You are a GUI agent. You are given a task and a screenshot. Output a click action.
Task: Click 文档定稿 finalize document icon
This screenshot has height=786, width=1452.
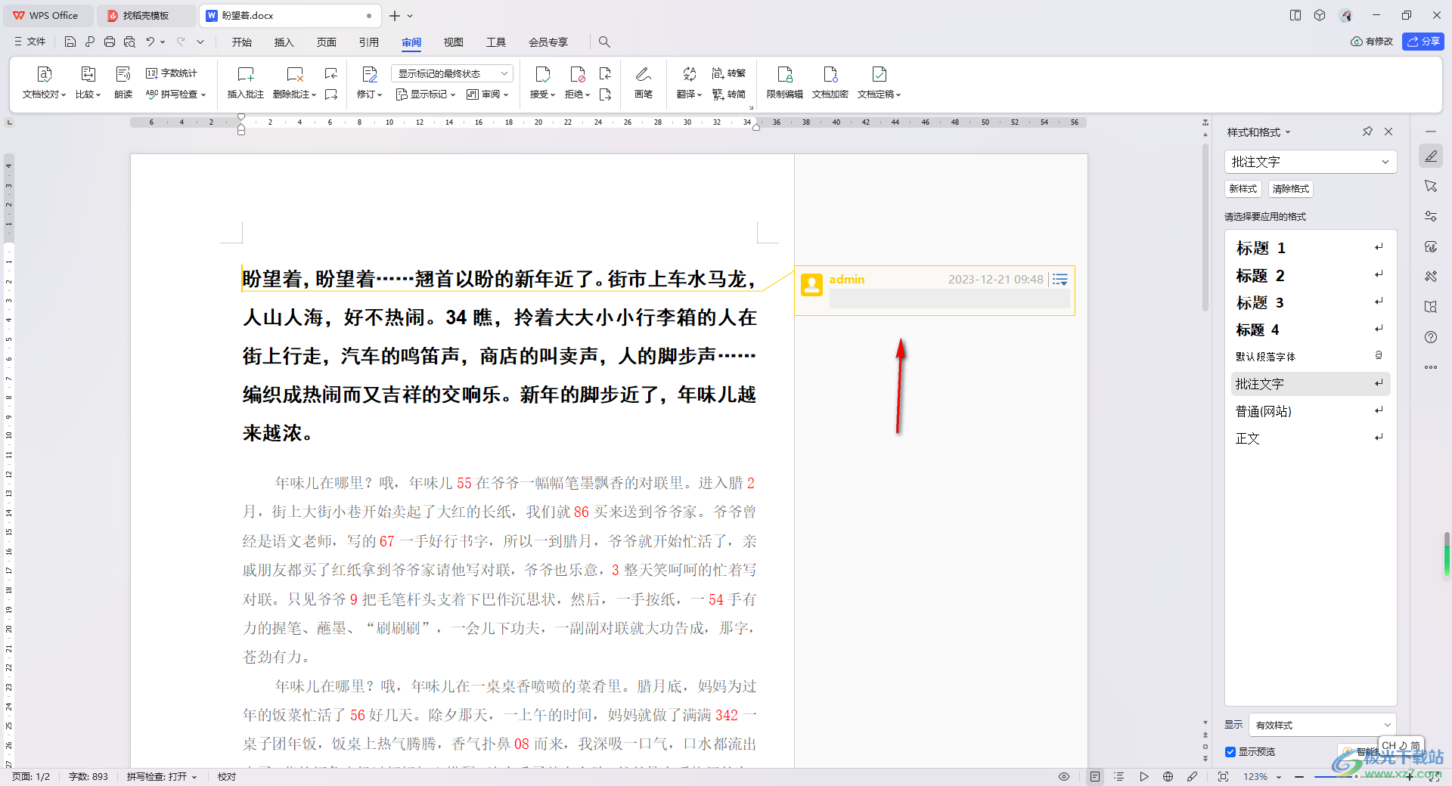tap(880, 74)
